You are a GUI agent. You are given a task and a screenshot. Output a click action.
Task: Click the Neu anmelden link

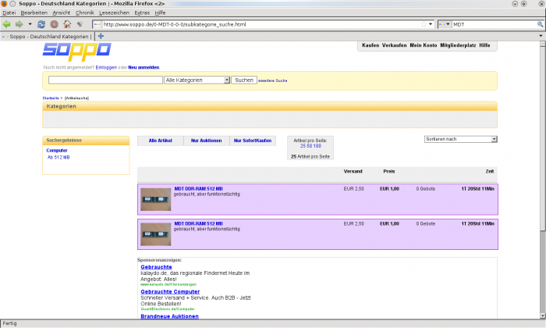(x=144, y=68)
